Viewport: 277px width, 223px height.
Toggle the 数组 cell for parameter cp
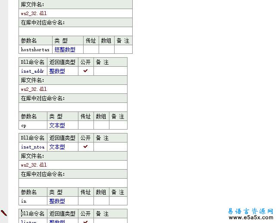click(x=101, y=125)
